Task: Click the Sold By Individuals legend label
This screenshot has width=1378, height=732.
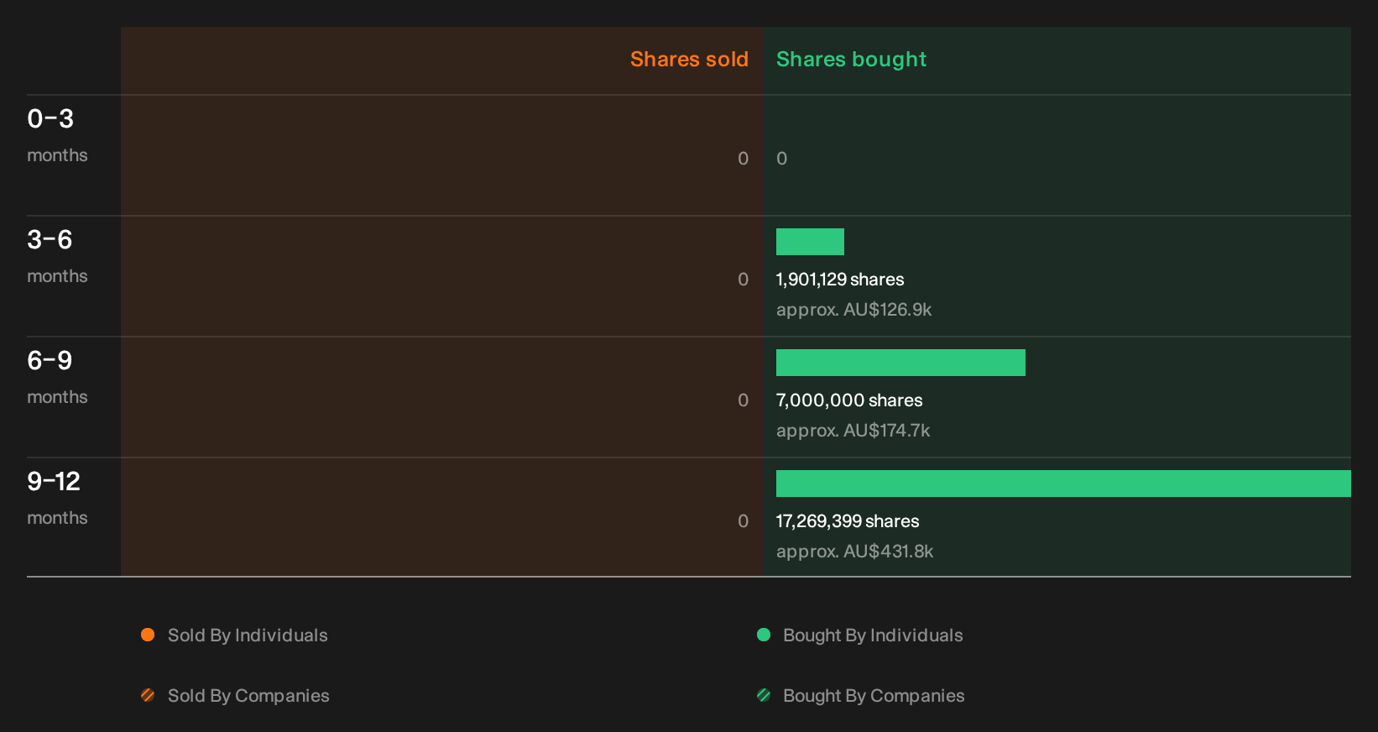Action: (248, 635)
